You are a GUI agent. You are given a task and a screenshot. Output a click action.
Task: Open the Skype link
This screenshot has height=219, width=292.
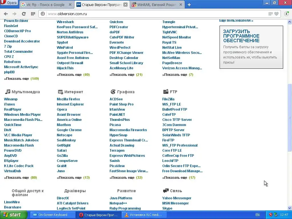(167, 208)
